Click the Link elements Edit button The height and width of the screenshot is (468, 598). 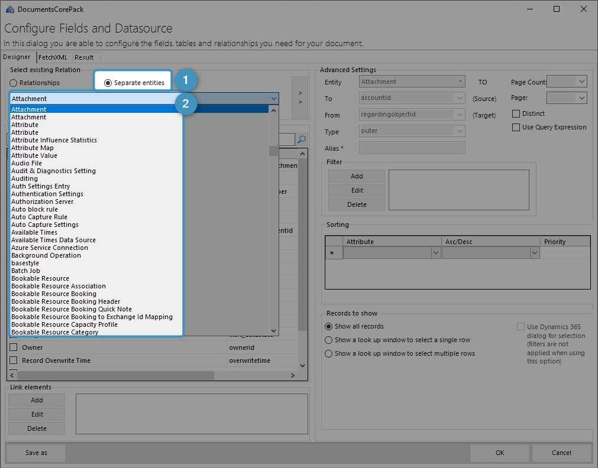[37, 414]
